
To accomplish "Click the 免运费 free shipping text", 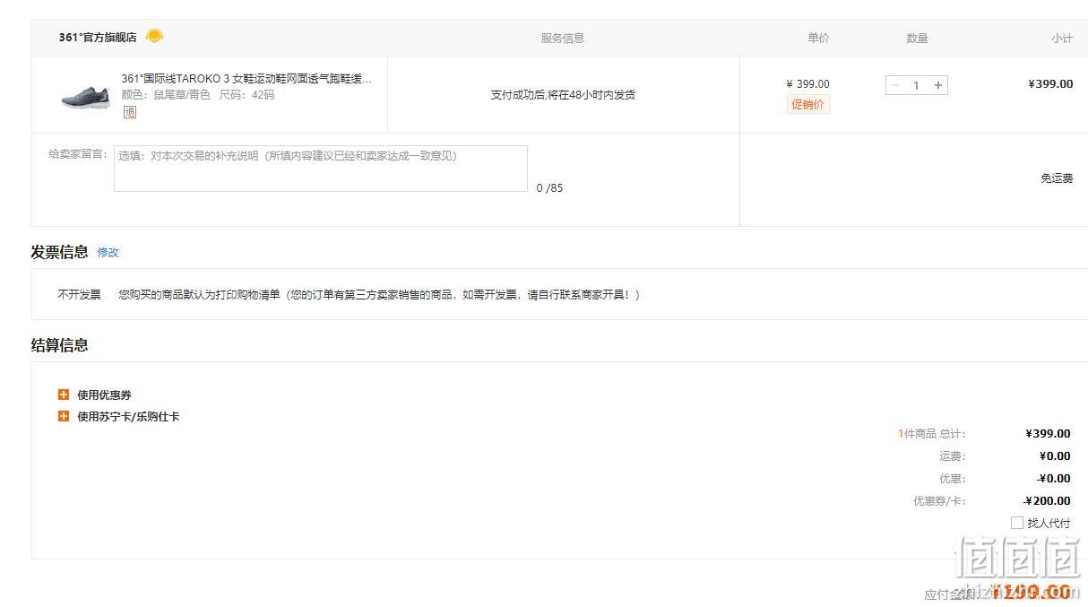I will click(1056, 178).
